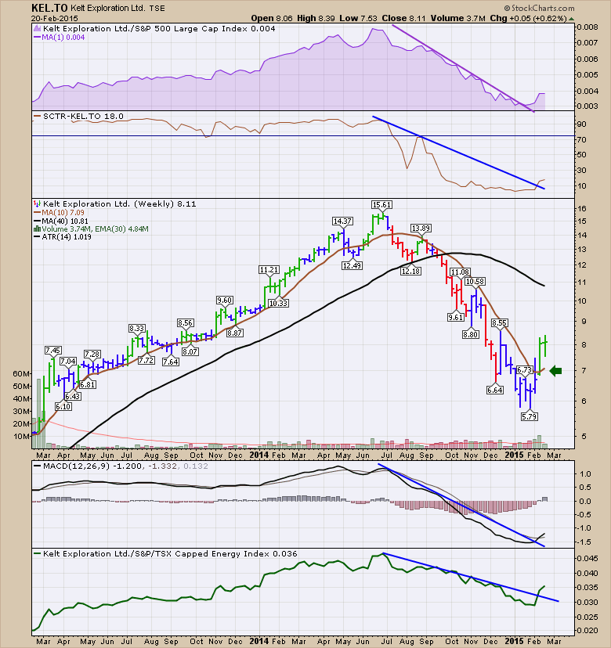Click the 10M volume axis label
Screen dimensions: 611x648
(x=21, y=437)
